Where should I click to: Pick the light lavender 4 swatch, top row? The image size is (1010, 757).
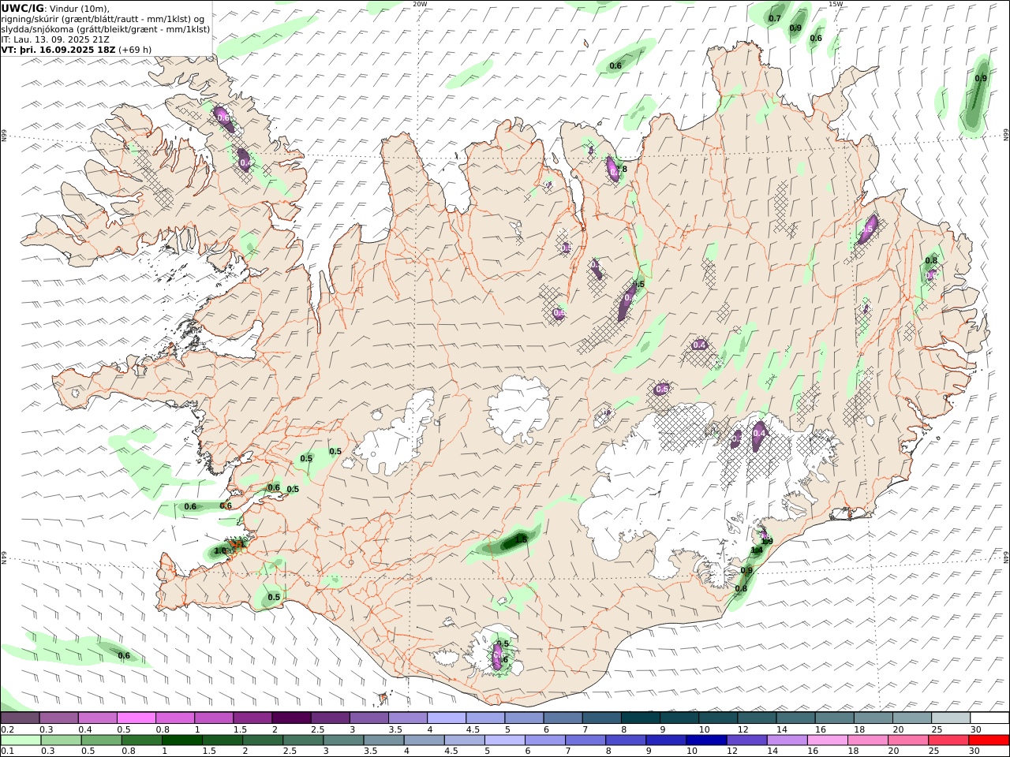point(447,718)
